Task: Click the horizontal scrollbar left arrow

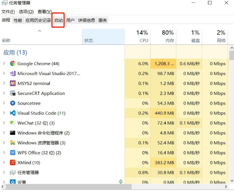Action: (3, 186)
